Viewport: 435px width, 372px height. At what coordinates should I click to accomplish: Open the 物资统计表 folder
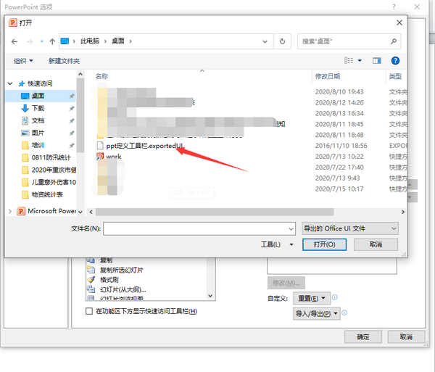click(x=47, y=195)
